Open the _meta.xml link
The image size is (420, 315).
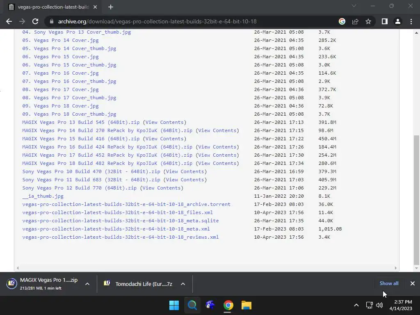click(116, 229)
